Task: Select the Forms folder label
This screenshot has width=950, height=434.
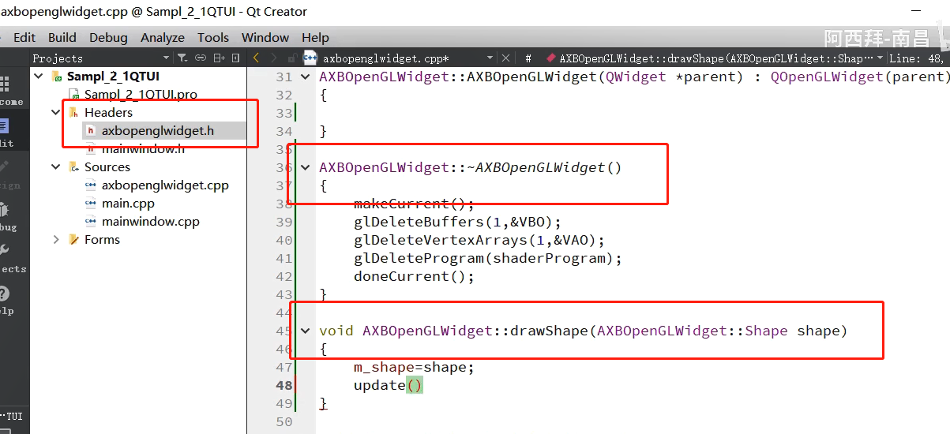Action: [103, 239]
